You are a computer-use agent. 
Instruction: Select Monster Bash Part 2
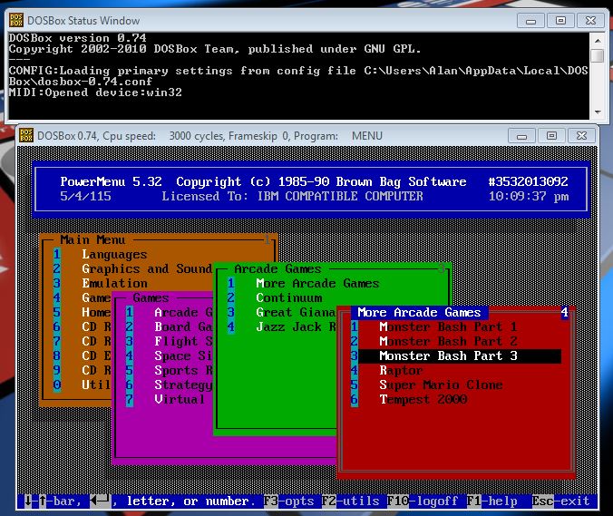pyautogui.click(x=448, y=341)
